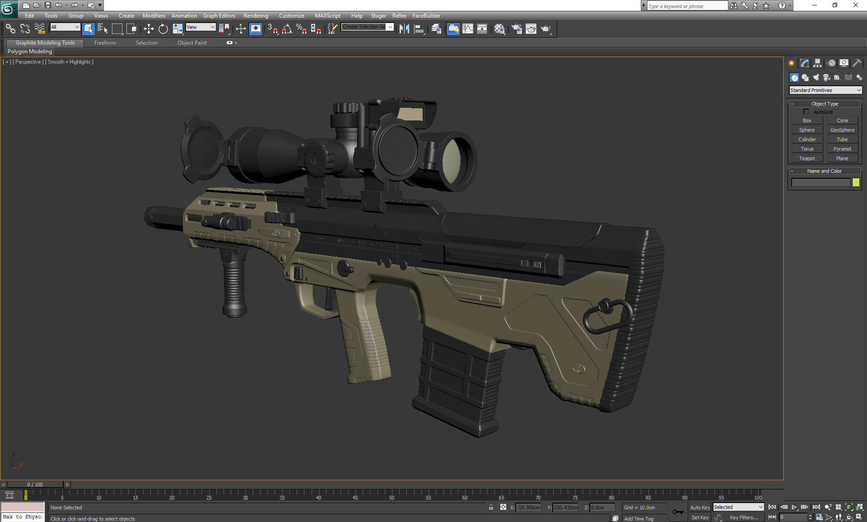Pick the object color swatch
Screen dimensions: 867x522
pyautogui.click(x=856, y=182)
